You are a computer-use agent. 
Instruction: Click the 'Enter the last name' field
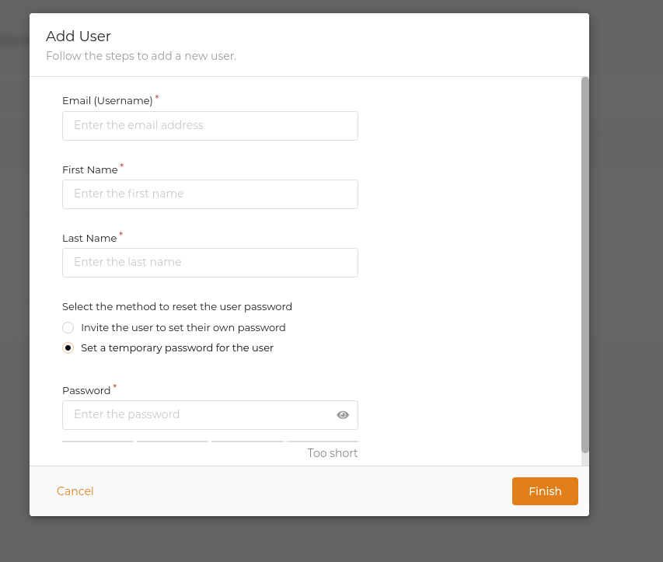click(210, 262)
